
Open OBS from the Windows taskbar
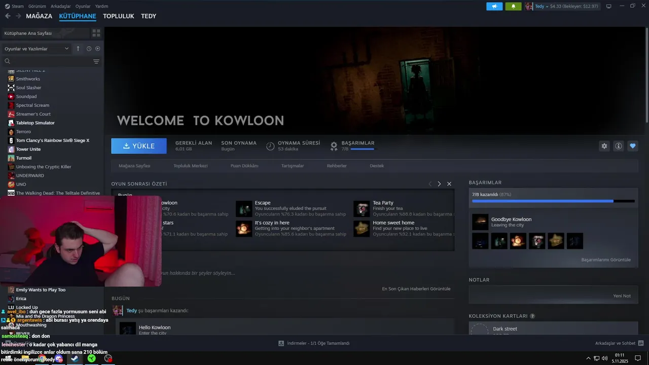[x=108, y=358]
